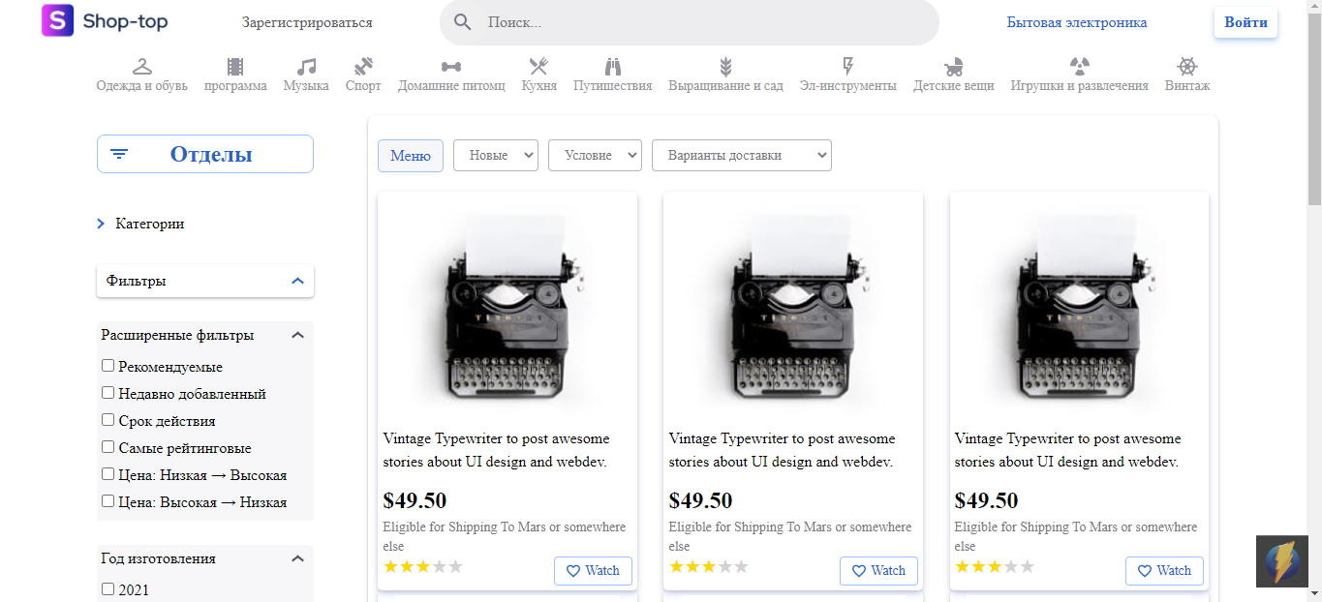Click the star rating on second typewriter card
Screen dimensions: 1322x602
coord(709,566)
